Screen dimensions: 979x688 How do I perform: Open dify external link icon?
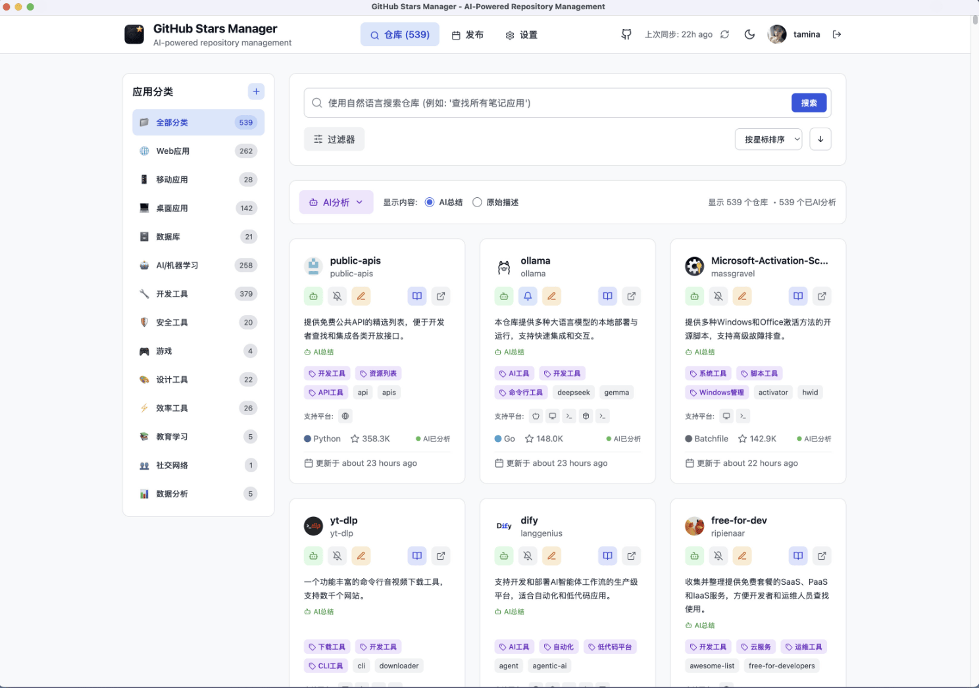tap(632, 556)
